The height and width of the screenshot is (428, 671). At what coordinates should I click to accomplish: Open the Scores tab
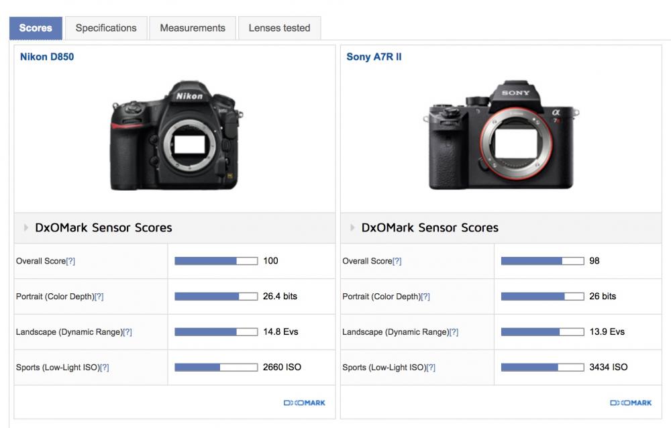(x=36, y=28)
